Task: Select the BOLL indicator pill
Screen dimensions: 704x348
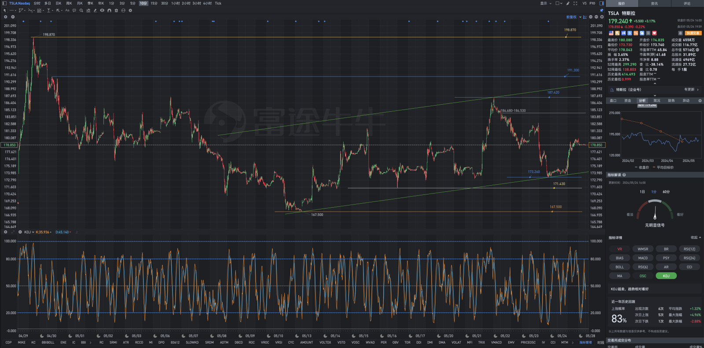Action: (x=620, y=267)
